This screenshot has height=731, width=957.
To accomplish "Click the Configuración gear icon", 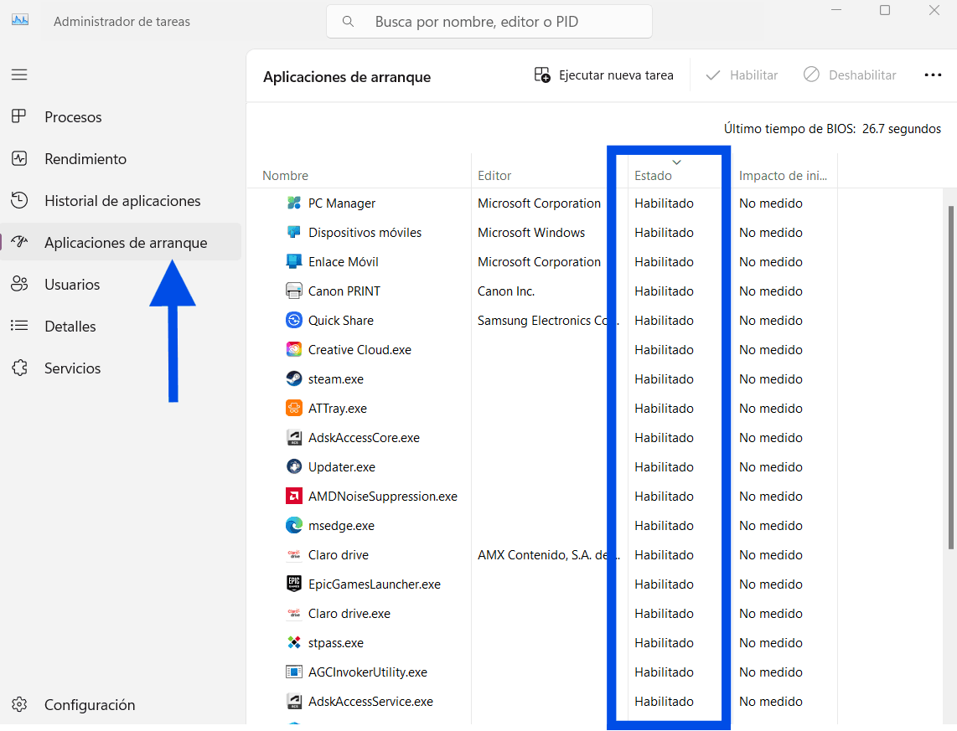I will click(19, 705).
